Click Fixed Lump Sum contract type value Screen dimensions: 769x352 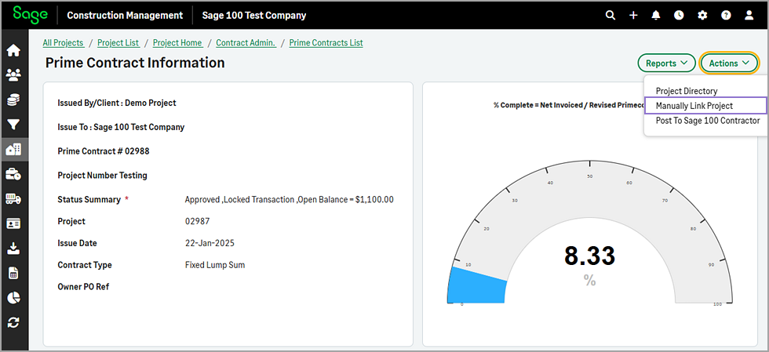point(215,265)
